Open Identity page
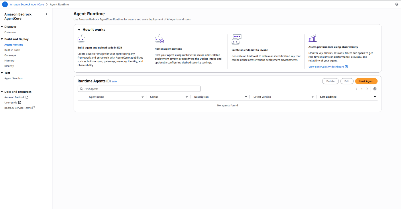The height and width of the screenshot is (209, 401). (x=9, y=66)
